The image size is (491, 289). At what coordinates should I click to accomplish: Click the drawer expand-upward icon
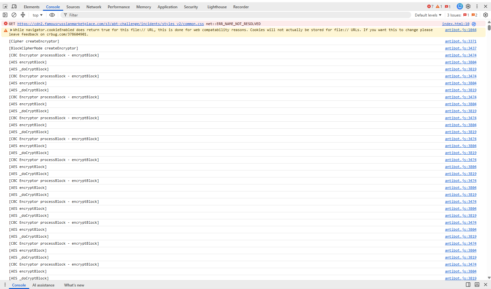point(477,285)
